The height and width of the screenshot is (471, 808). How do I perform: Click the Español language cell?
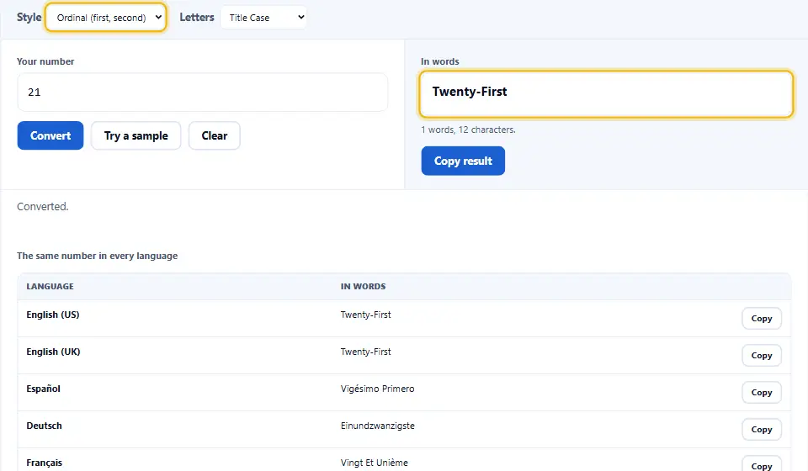point(43,389)
